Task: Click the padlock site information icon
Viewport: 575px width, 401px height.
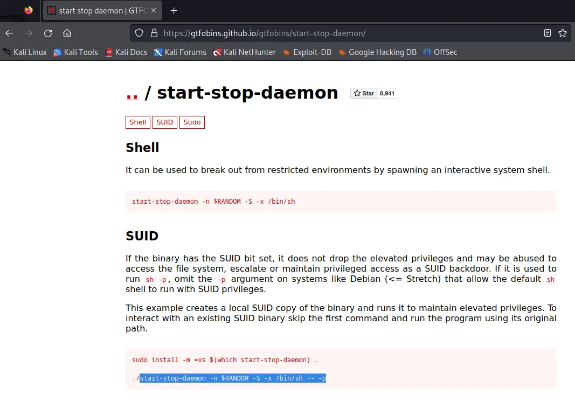Action: point(154,33)
